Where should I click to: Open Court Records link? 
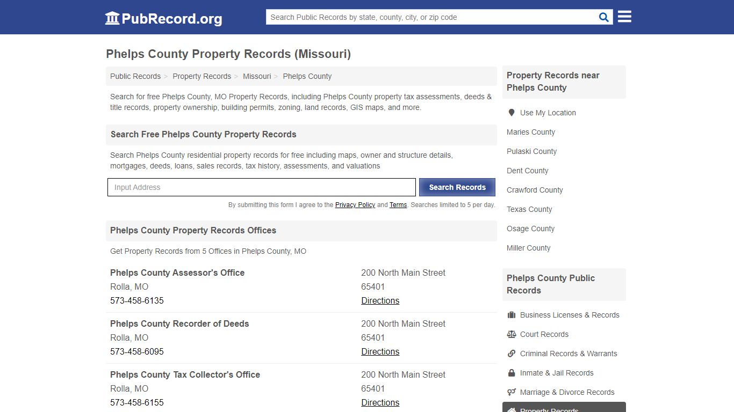point(544,334)
